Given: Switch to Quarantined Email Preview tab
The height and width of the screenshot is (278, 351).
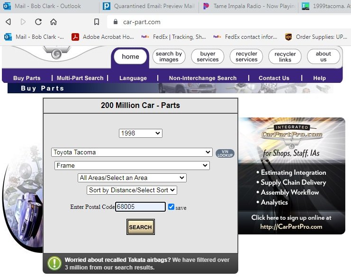Looking at the screenshot, I should (149, 6).
